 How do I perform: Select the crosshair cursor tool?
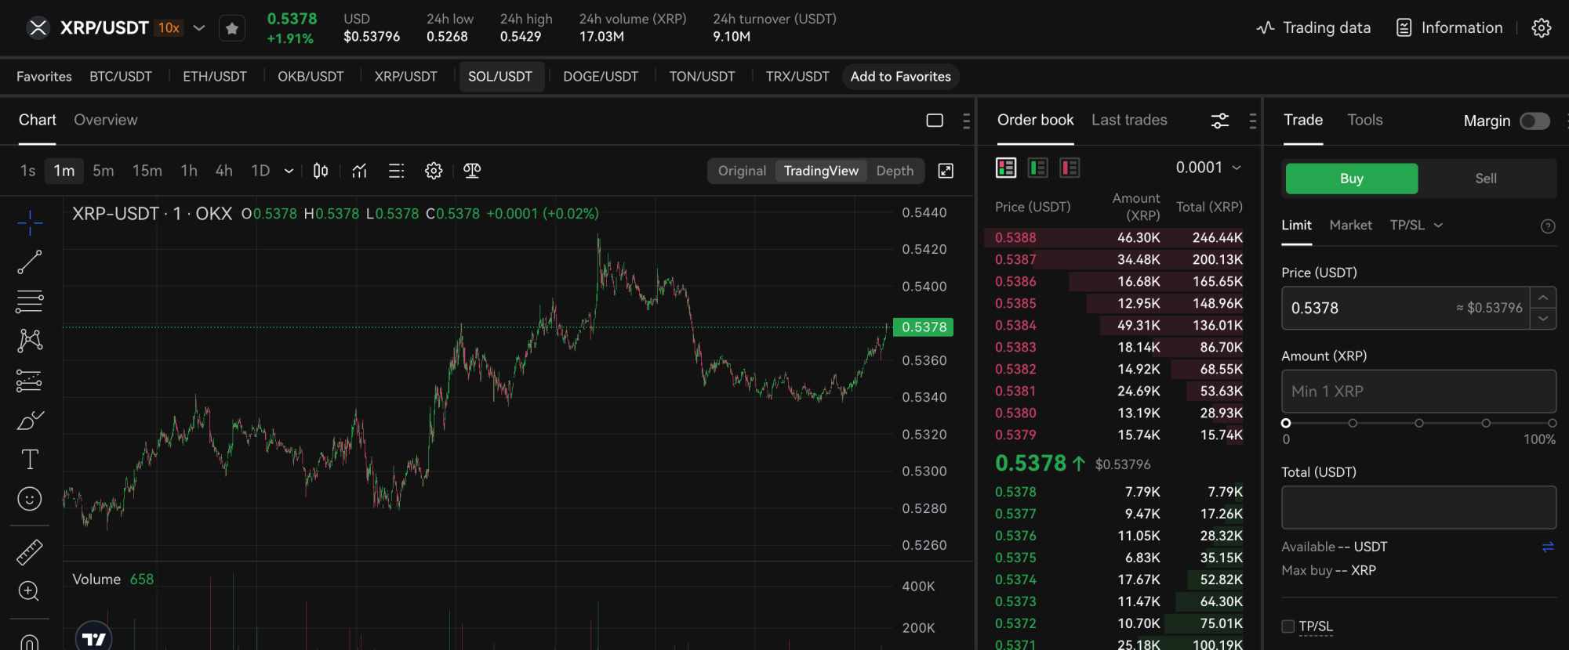click(30, 222)
